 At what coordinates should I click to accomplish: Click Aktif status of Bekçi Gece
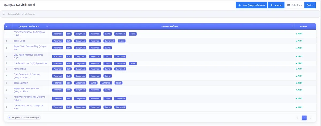tap(299, 41)
